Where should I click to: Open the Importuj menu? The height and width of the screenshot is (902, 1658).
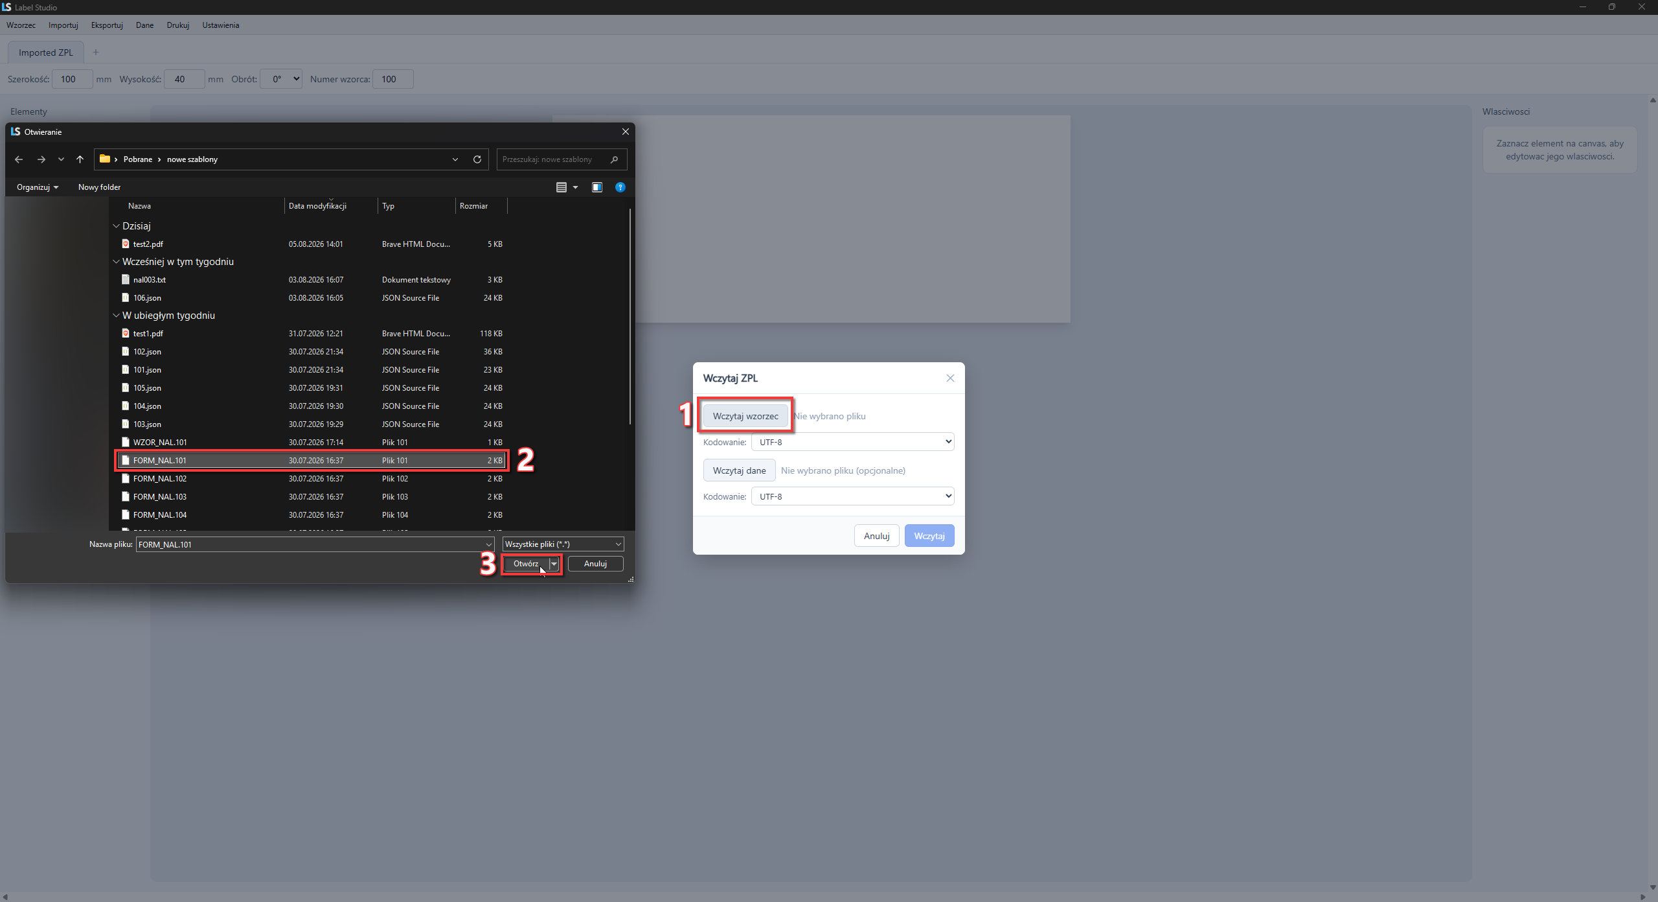(x=63, y=25)
